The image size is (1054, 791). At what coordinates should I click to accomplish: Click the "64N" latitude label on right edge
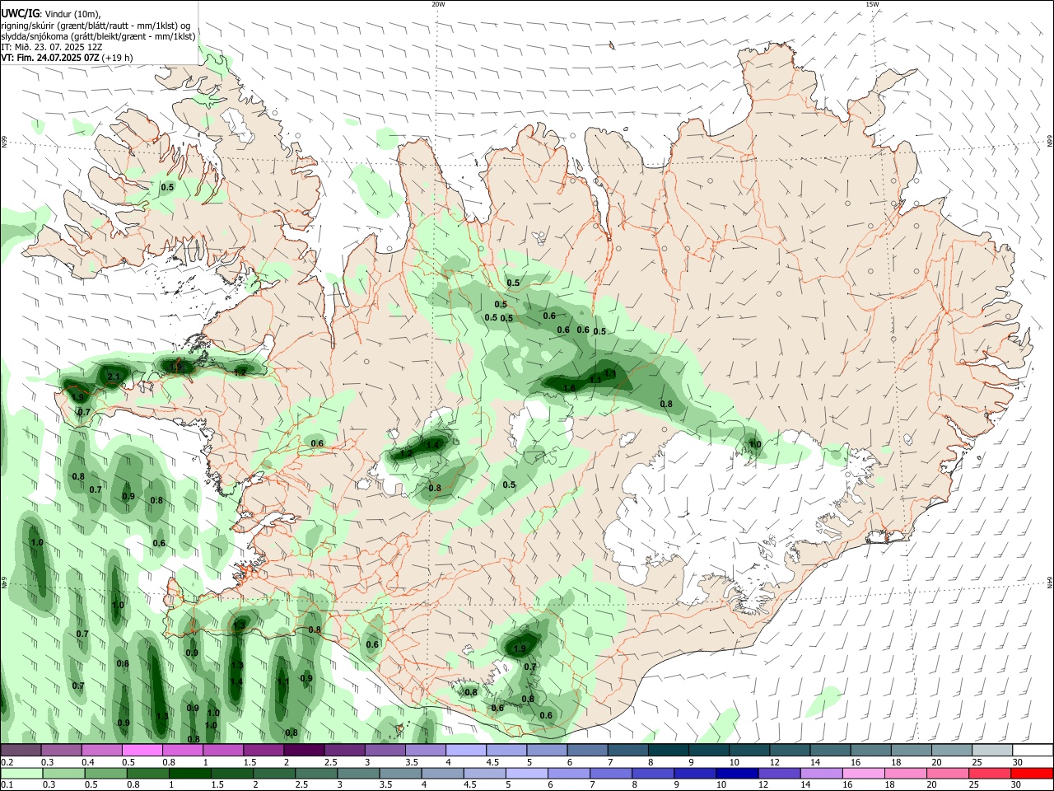(1050, 583)
